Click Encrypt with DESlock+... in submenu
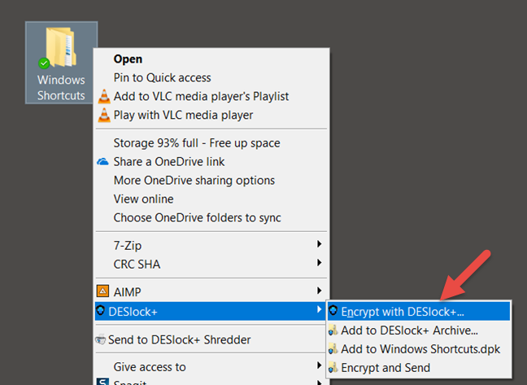Viewport: 527px width, 385px height. click(x=419, y=311)
